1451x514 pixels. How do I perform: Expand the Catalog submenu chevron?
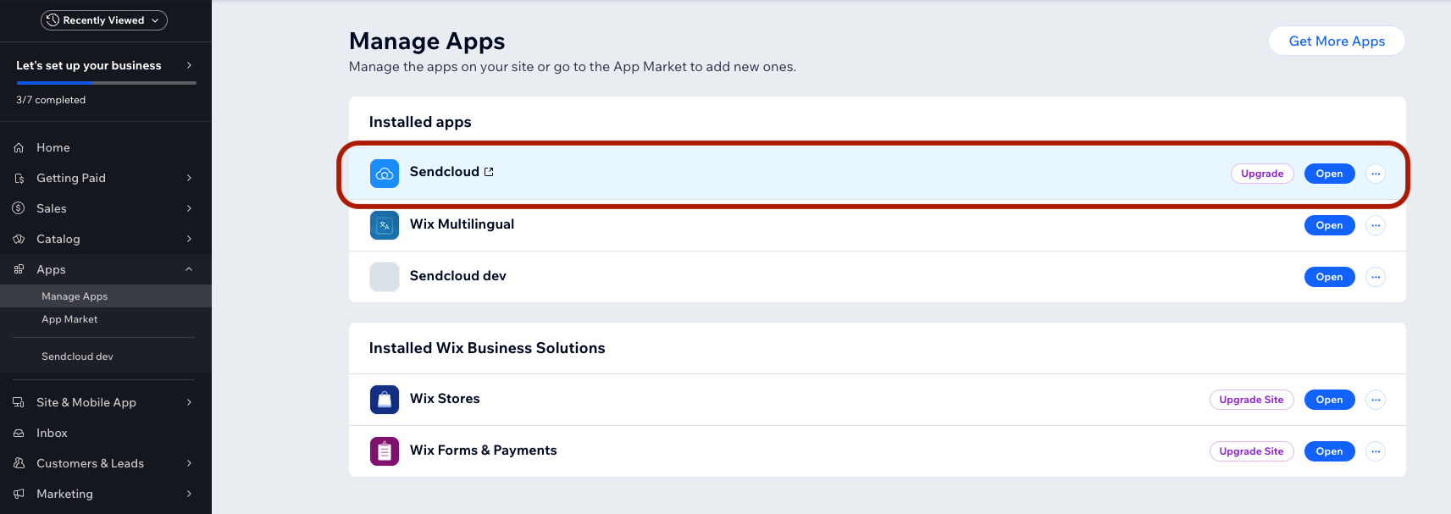tap(189, 239)
